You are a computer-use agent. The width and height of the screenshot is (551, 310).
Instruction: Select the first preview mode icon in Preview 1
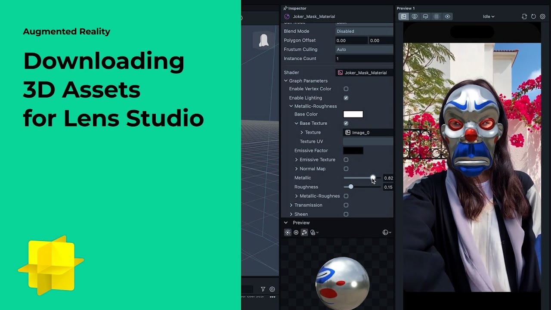(x=403, y=16)
